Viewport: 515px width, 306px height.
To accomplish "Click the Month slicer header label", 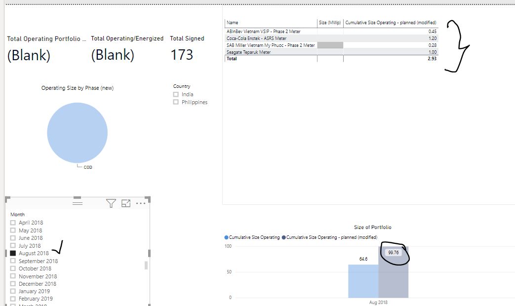I will 17,214.
